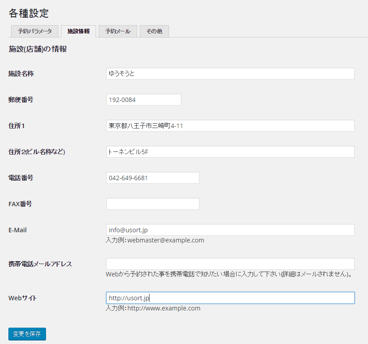Go to the その他 tab
This screenshot has height=344, width=368.
tap(154, 31)
